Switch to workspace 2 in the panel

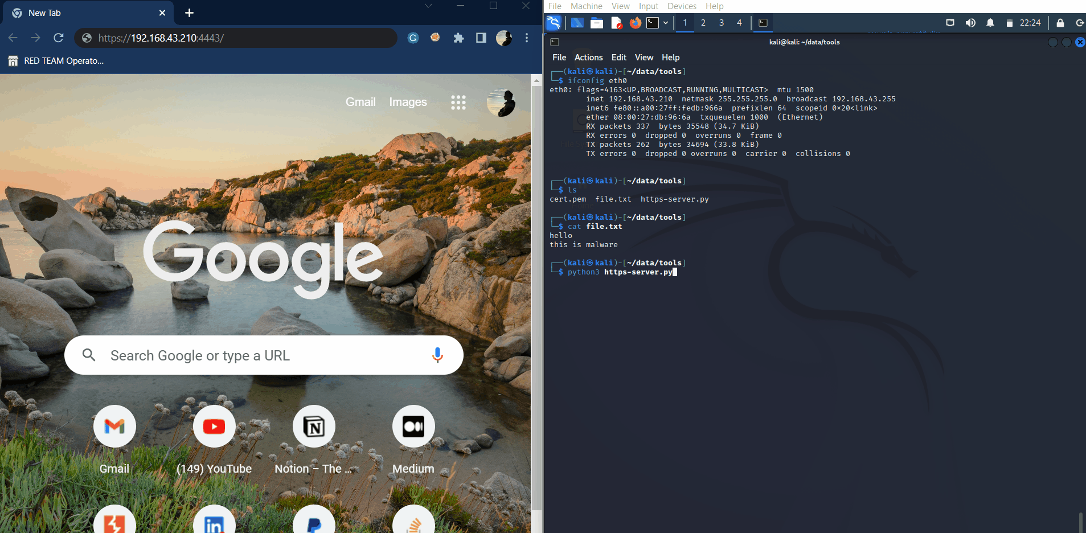(x=704, y=23)
